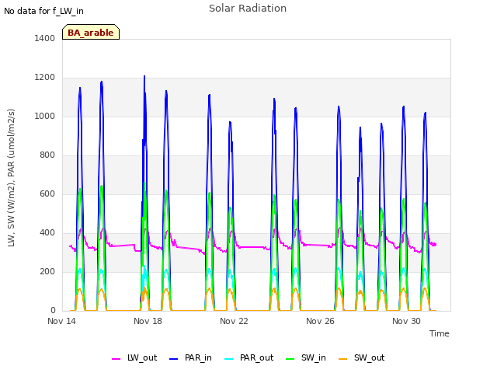Click the 400 y-axis tick label
Viewport: 497px width, 373px height.
pos(47,233)
